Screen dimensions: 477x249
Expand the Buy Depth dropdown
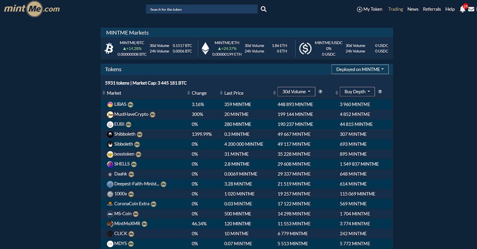click(357, 92)
